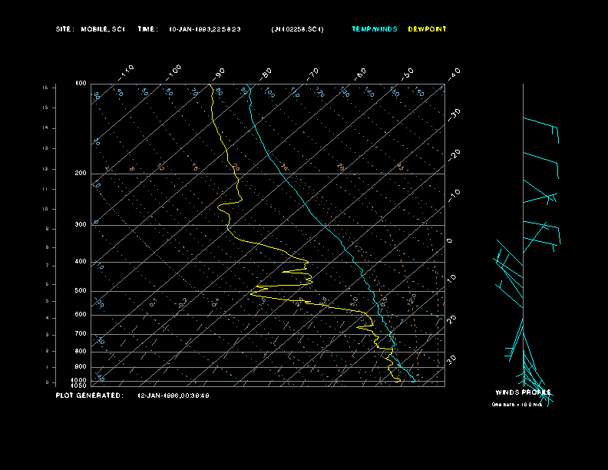The height and width of the screenshot is (470, 608).
Task: Click the 'TIME:' header label
Action: [x=147, y=29]
